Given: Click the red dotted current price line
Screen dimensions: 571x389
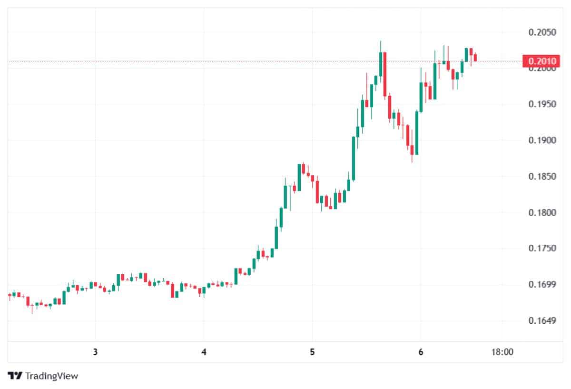Looking at the screenshot, I should tap(238, 61).
